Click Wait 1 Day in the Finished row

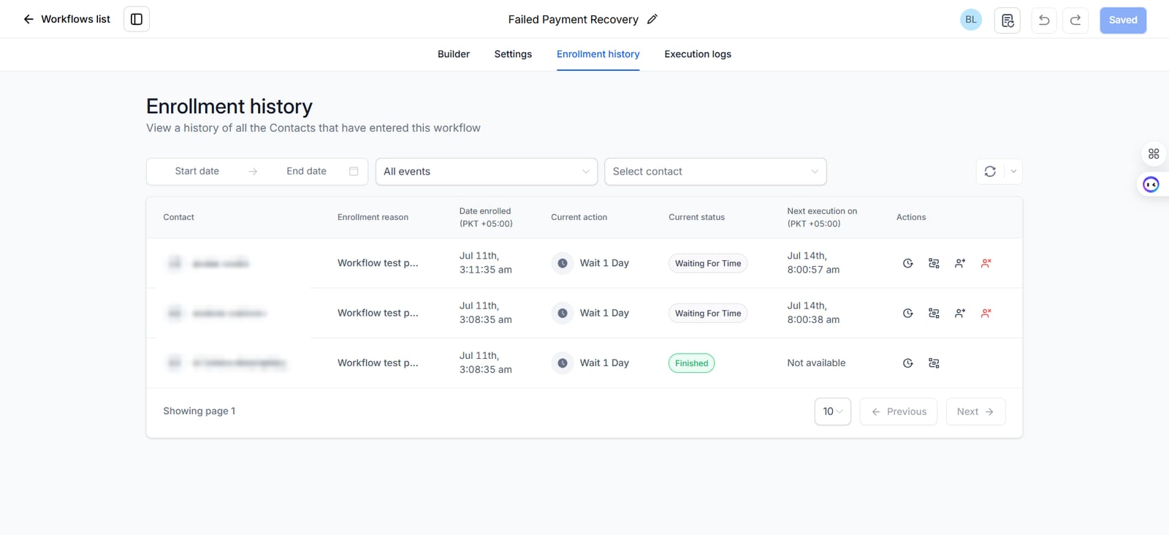point(604,363)
